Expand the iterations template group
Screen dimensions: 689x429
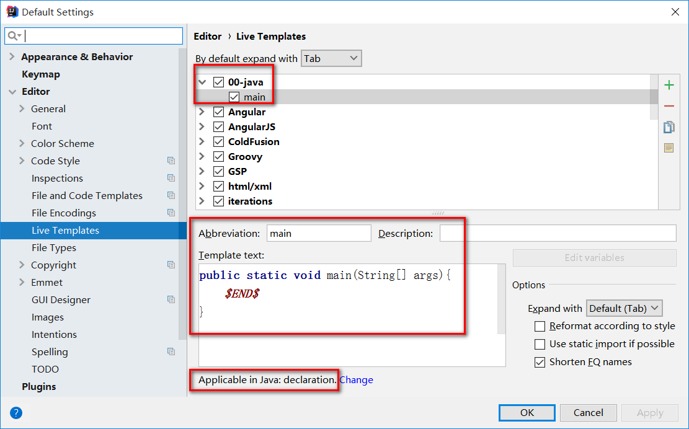click(202, 201)
